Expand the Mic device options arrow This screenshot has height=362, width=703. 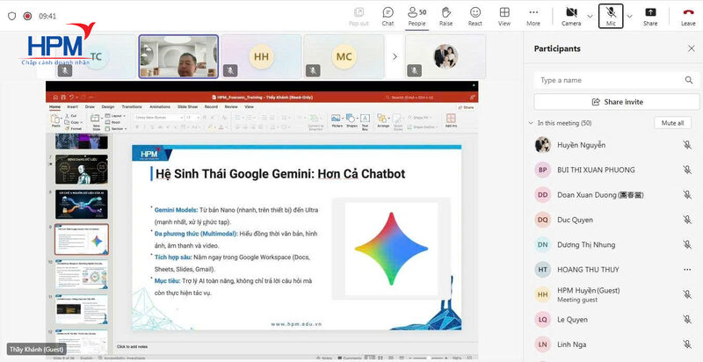point(629,16)
